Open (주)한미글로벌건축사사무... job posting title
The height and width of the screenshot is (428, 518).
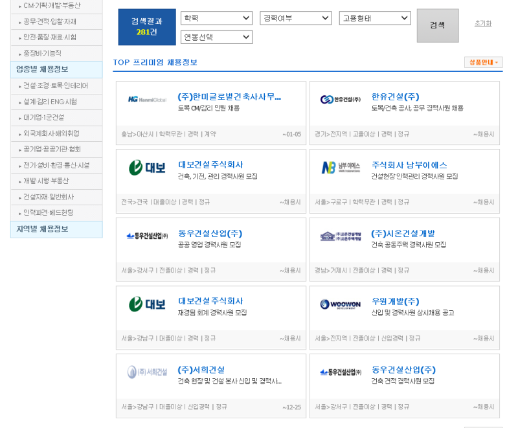click(229, 96)
